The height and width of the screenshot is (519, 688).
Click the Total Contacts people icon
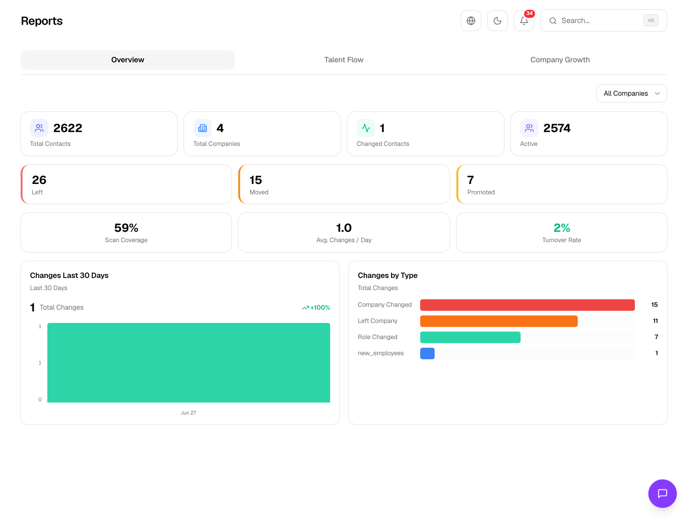(x=39, y=128)
